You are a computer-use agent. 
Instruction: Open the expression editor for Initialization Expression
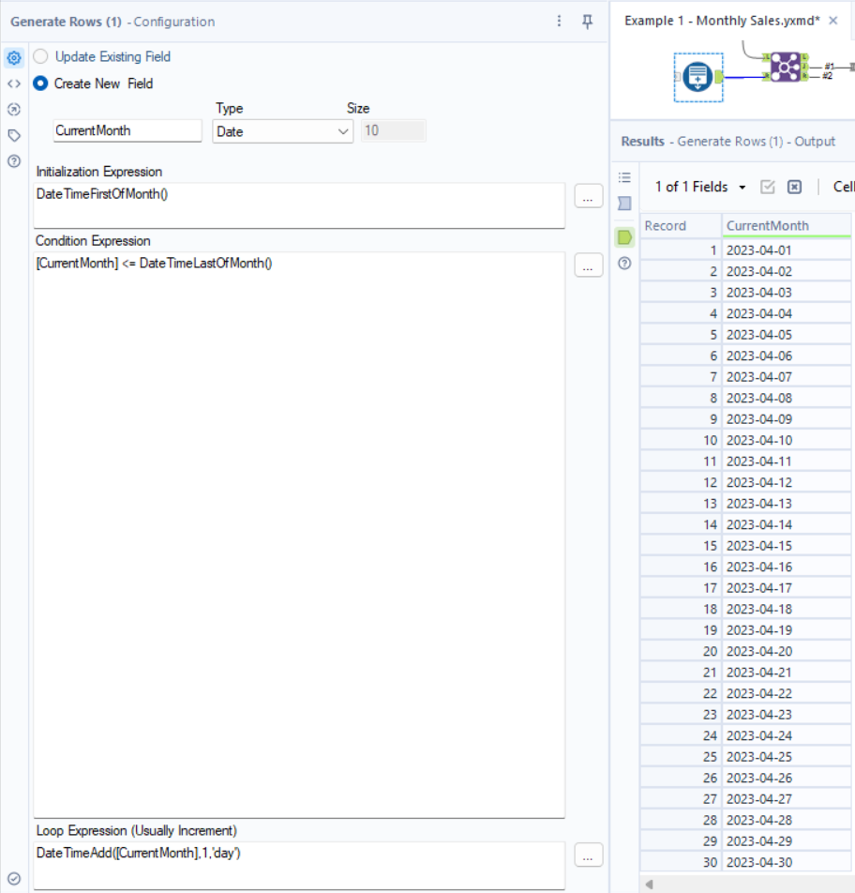click(588, 196)
